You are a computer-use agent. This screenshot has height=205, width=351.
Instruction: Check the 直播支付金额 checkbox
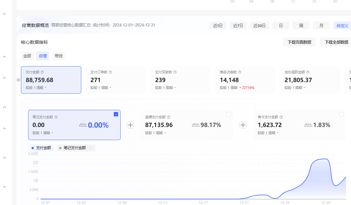228,114
